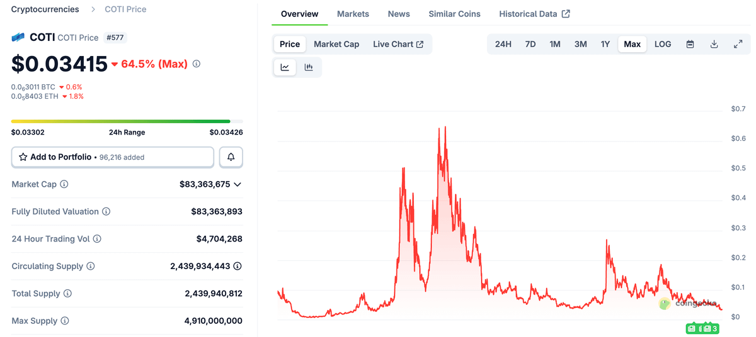Click the #577 rank badge
This screenshot has width=756, height=337.
(x=115, y=38)
